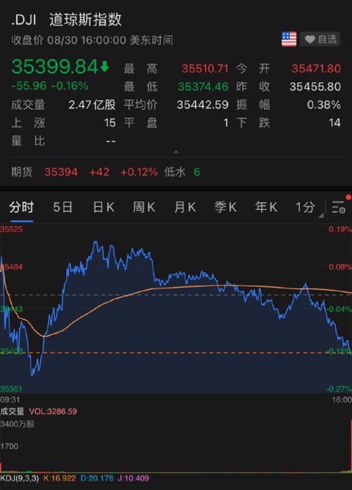Open dropdown triangle next to 1分

[321, 215]
